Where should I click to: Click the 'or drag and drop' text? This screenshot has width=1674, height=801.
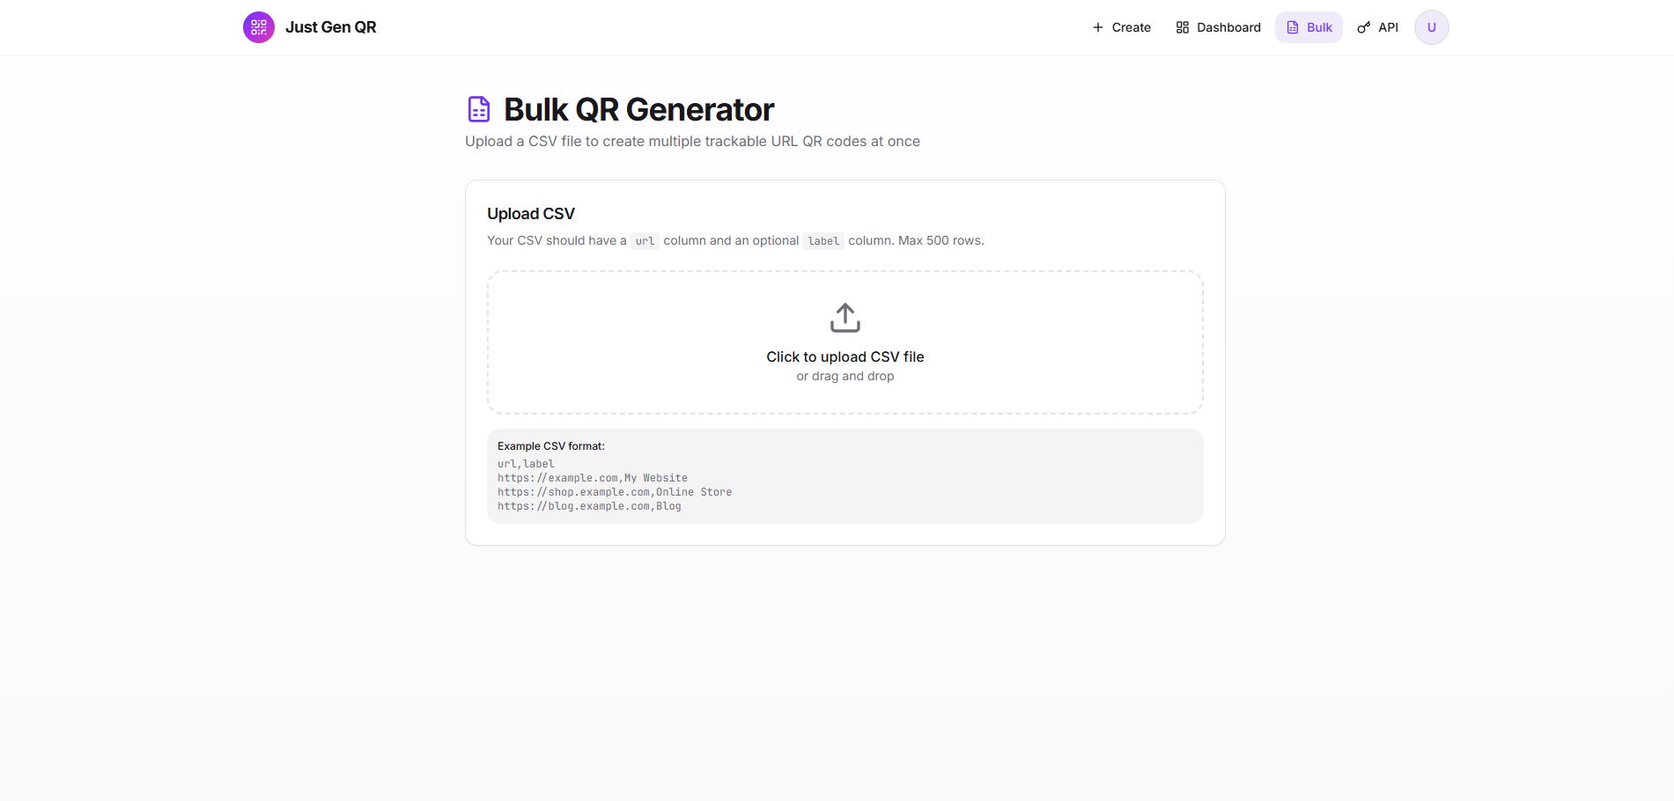[x=844, y=376]
